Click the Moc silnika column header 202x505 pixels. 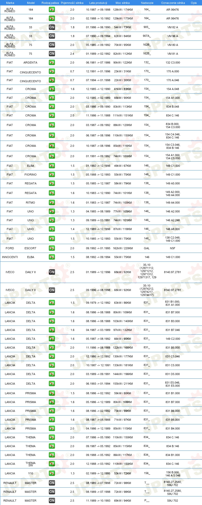coord(123,3)
